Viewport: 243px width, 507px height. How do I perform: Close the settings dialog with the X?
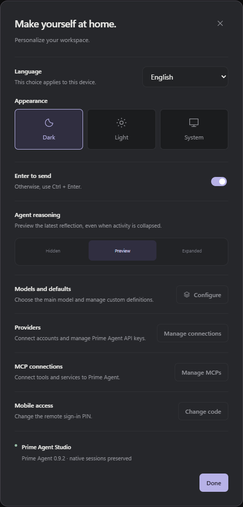tap(220, 23)
